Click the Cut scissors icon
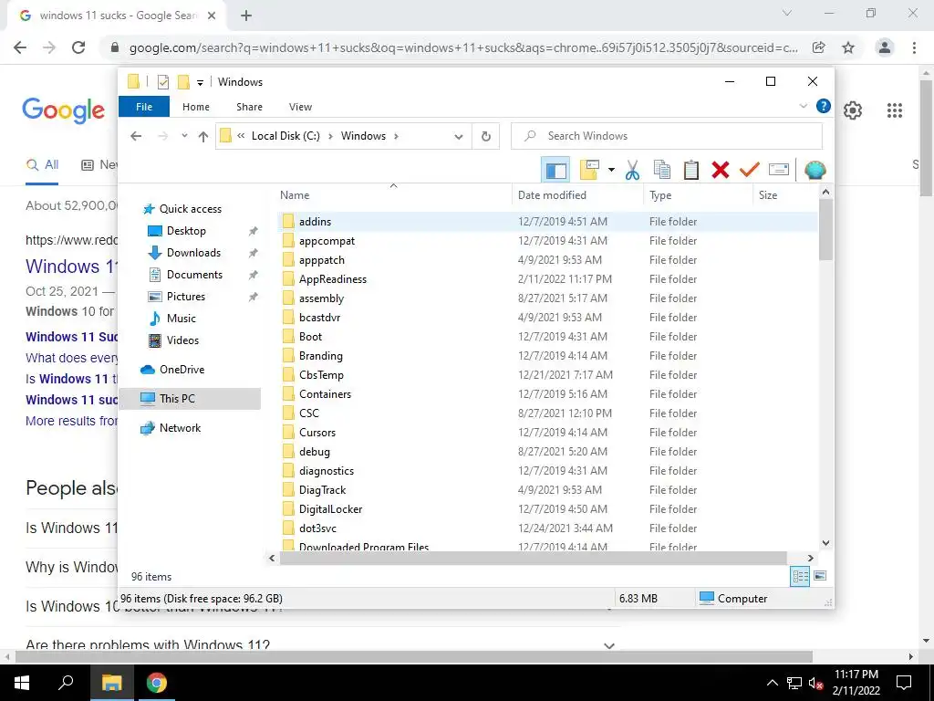 click(x=633, y=170)
